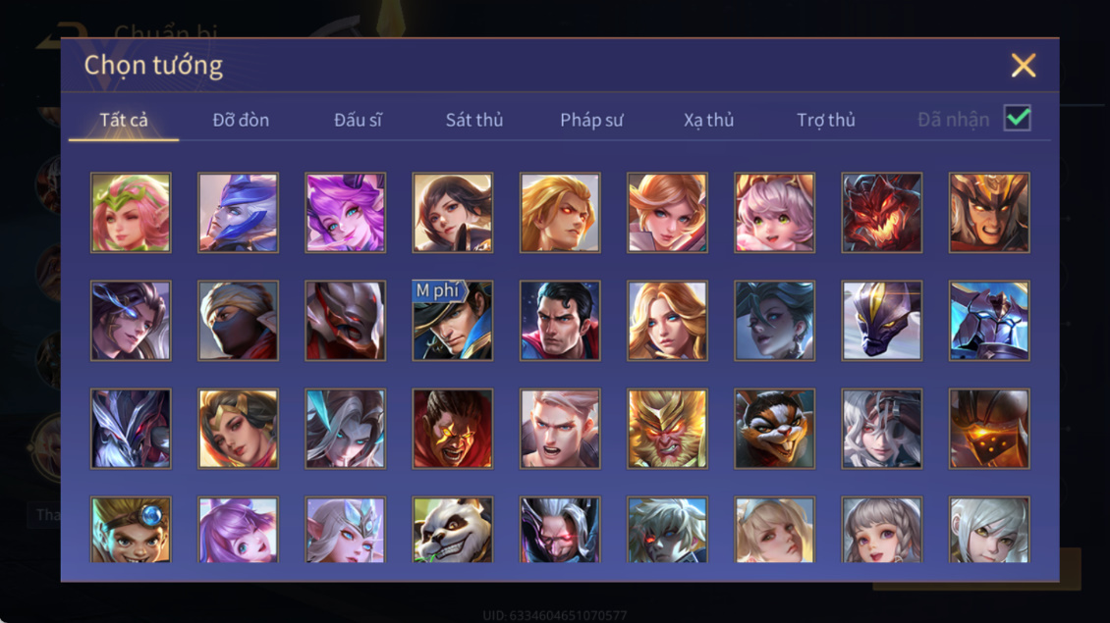This screenshot has width=1110, height=623.
Task: Pick the panda hero portrait
Action: coord(453,529)
